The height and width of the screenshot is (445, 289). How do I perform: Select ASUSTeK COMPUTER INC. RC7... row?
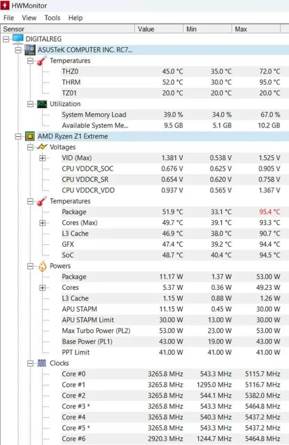coord(163,50)
